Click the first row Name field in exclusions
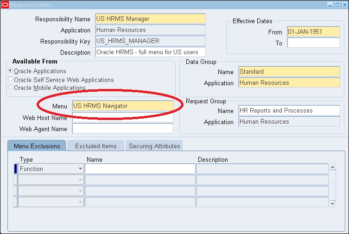The height and width of the screenshot is (234, 349). point(140,169)
